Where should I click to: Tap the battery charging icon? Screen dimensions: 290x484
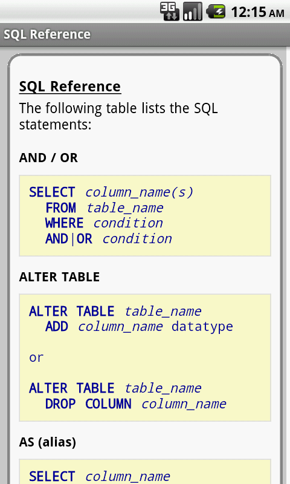tap(216, 11)
